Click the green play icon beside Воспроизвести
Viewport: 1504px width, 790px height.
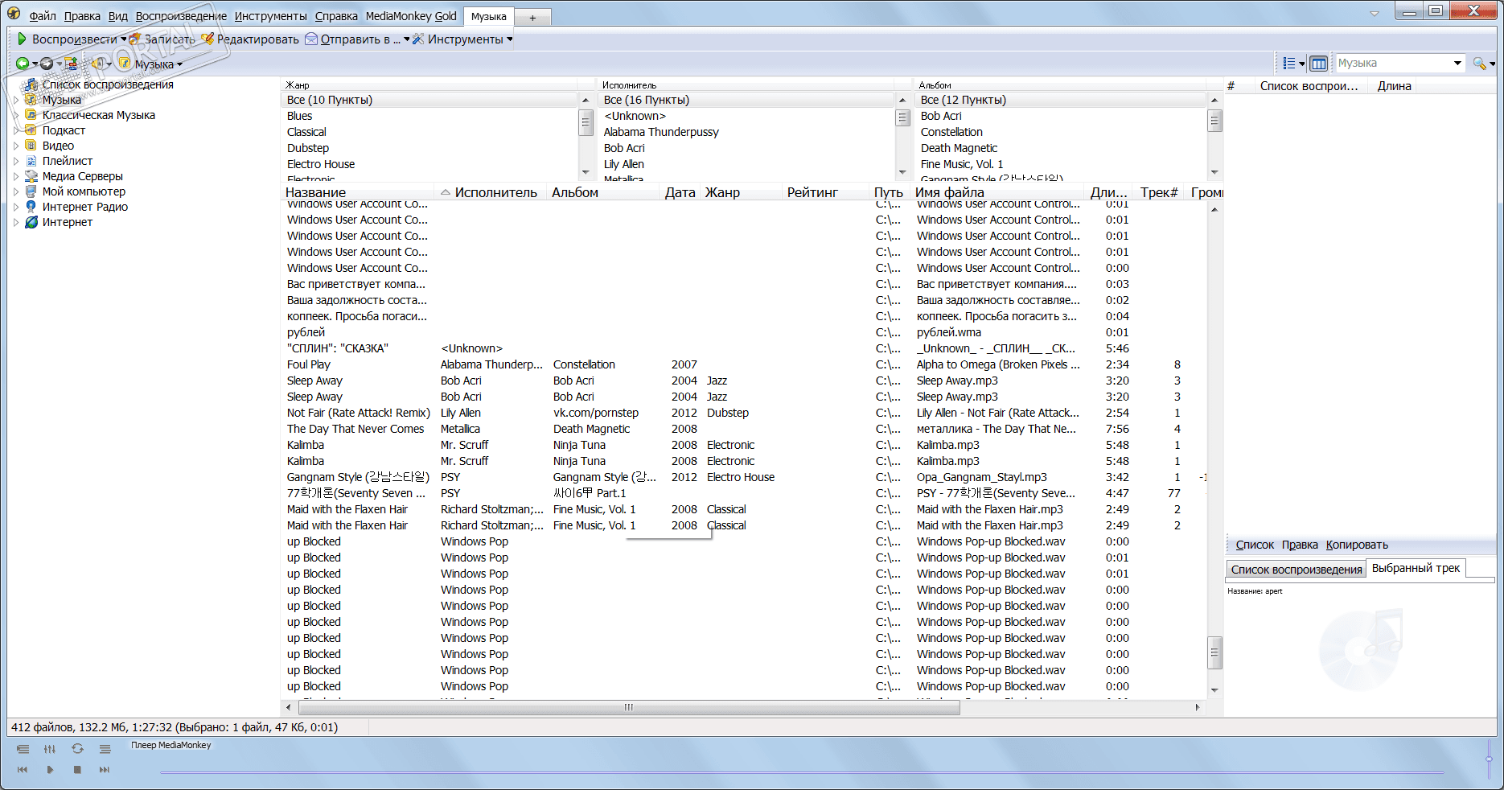23,39
